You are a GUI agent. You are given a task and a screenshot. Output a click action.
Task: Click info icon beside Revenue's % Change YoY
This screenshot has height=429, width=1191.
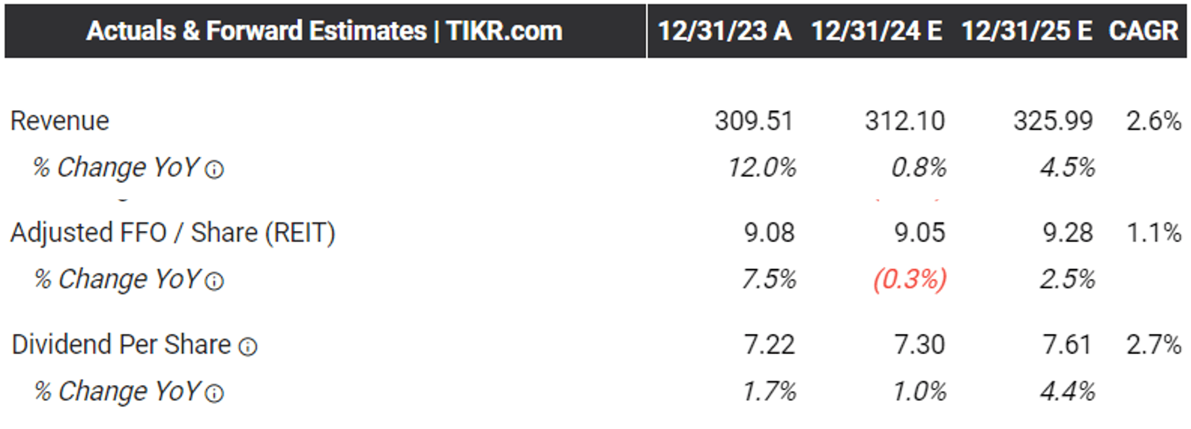214,170
